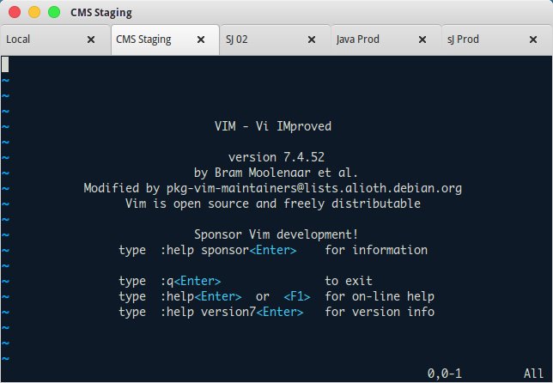Click the terminal cursor block at top
The width and height of the screenshot is (553, 383).
(x=5, y=64)
